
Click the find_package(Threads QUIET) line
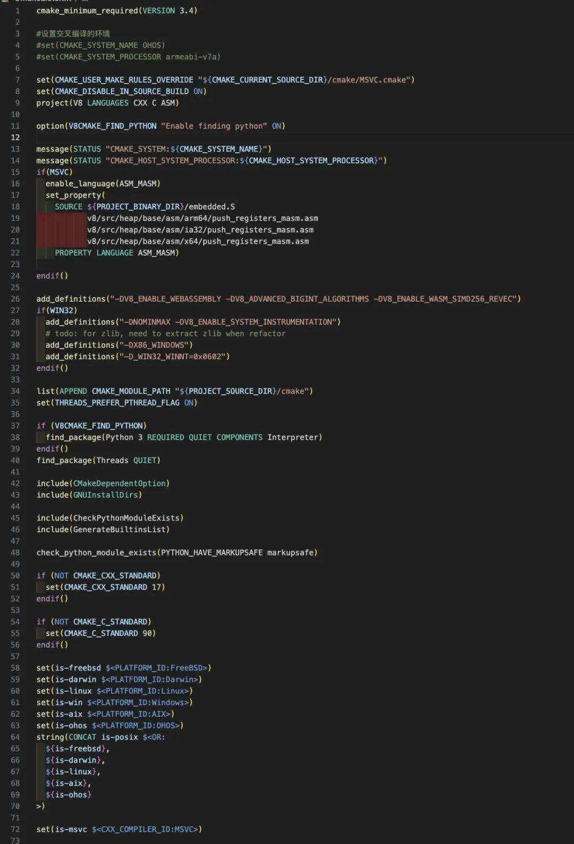click(x=98, y=460)
